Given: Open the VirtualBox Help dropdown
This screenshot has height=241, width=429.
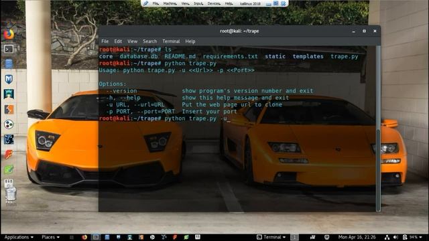Looking at the screenshot, I should pyautogui.click(x=229, y=3).
